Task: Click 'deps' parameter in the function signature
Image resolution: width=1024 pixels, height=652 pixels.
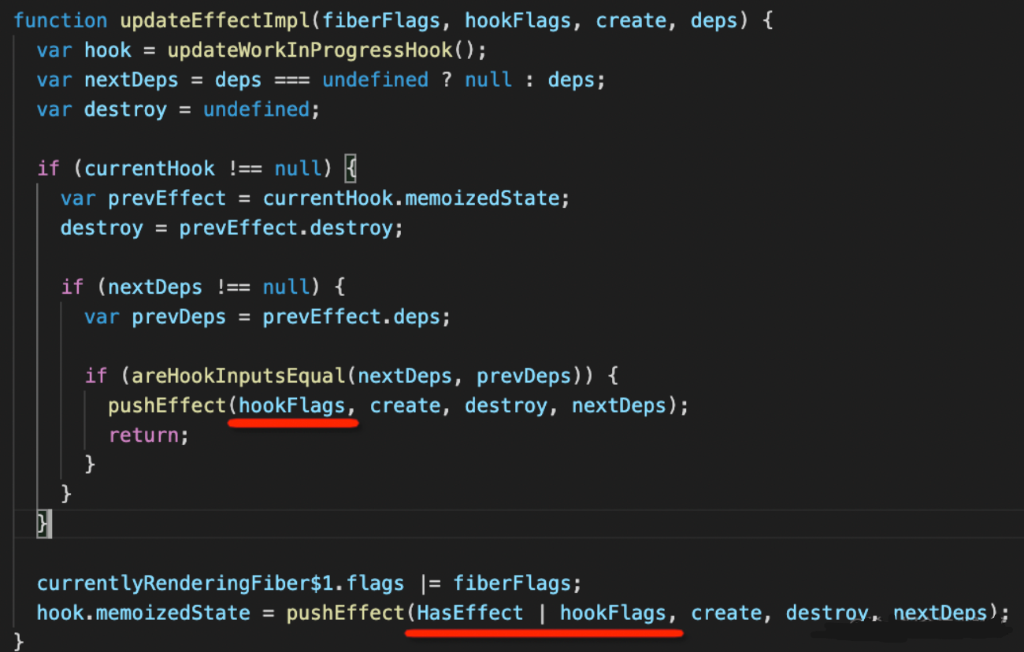Action: pyautogui.click(x=714, y=20)
